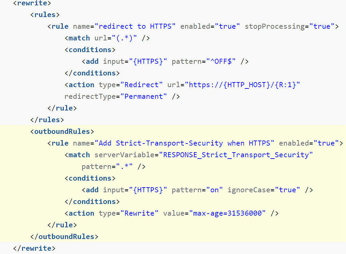Click the closing </outboundRules> tag
Screen dimensions: 346x254
[64, 237]
